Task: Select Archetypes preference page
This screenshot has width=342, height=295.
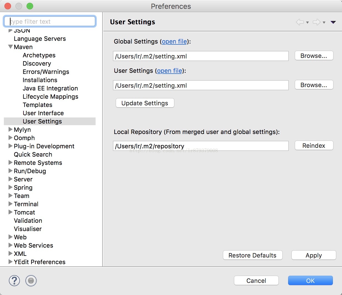Action: pos(39,55)
